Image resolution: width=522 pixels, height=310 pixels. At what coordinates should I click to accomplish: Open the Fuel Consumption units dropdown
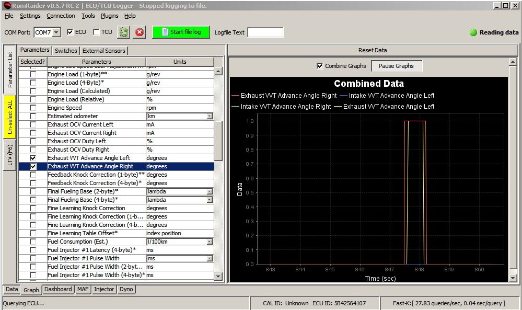pyautogui.click(x=209, y=242)
